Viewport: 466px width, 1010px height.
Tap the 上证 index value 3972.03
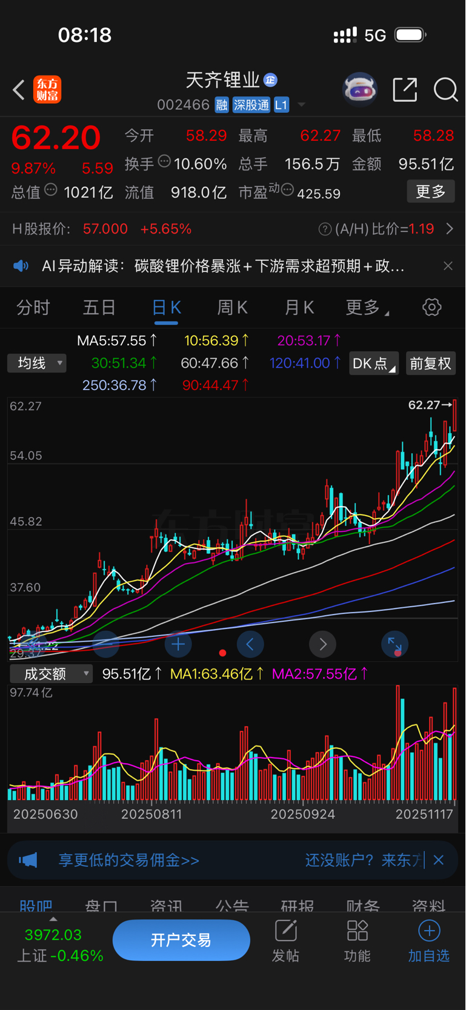pos(53,935)
